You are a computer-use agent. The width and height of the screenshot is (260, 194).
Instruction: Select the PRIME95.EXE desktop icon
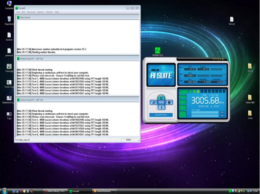click(x=158, y=52)
